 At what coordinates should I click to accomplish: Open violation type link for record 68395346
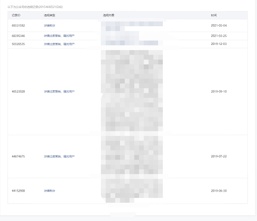coord(59,36)
